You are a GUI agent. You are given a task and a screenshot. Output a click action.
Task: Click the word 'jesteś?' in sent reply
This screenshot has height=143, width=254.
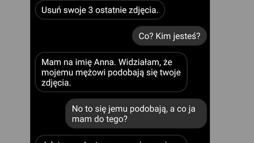point(186,36)
